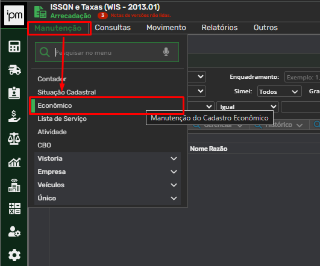This screenshot has width=320, height=266.
Task: Open the delivery truck sidebar module
Action: tap(14, 70)
